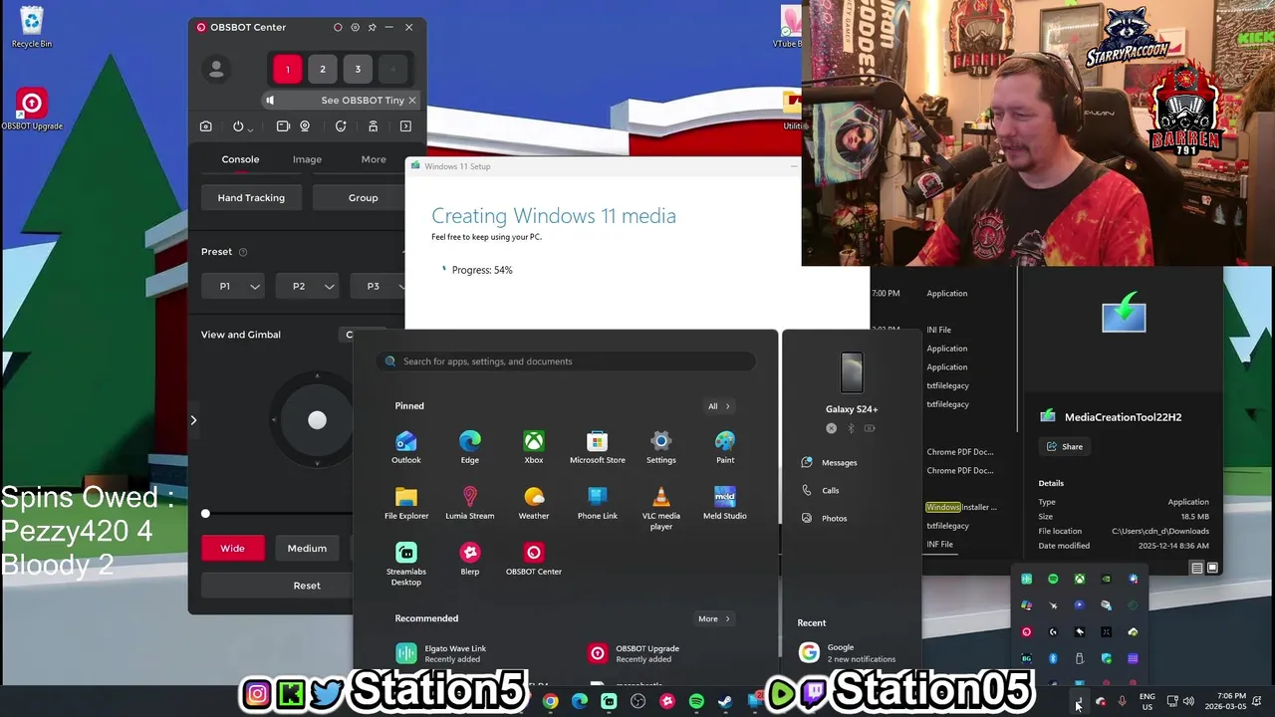Expand the OBSBOT left side panel arrow
The image size is (1275, 717).
[x=193, y=420]
